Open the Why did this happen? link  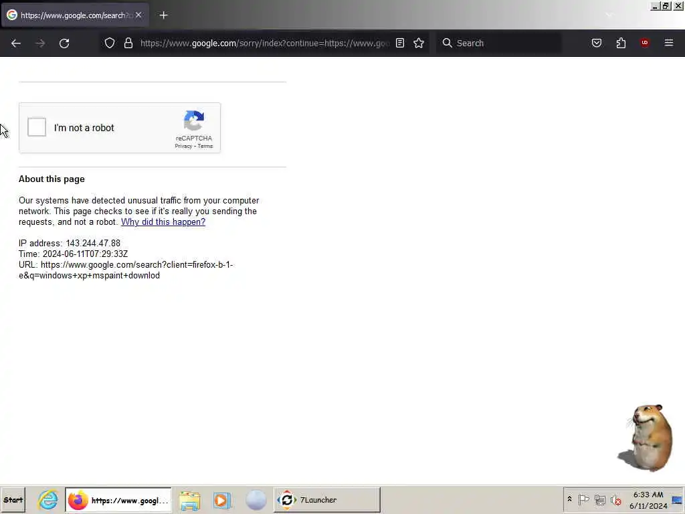pyautogui.click(x=163, y=222)
